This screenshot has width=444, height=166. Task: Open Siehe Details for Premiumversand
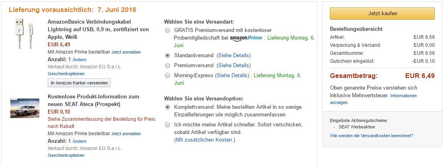point(234,65)
